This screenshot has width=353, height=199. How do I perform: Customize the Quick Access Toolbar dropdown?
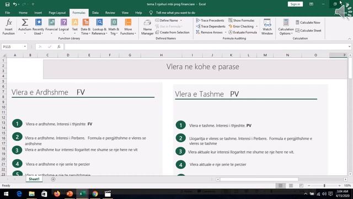coord(33,4)
